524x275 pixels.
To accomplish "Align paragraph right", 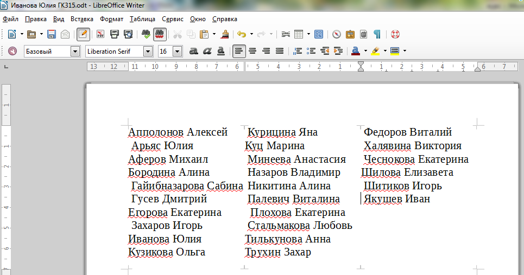I will coord(267,51).
